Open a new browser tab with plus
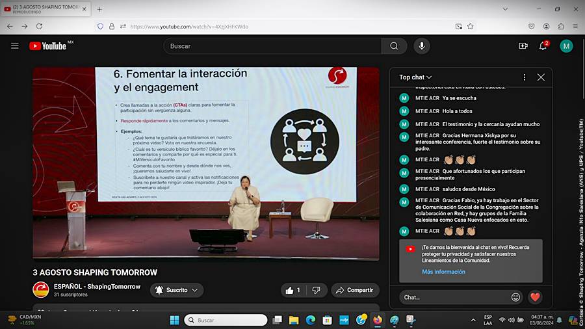 point(99,9)
